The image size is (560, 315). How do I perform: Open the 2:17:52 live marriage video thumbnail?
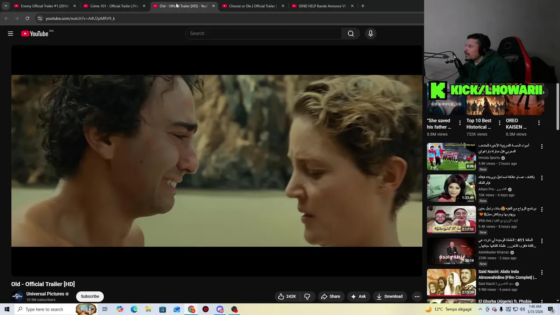tap(451, 219)
